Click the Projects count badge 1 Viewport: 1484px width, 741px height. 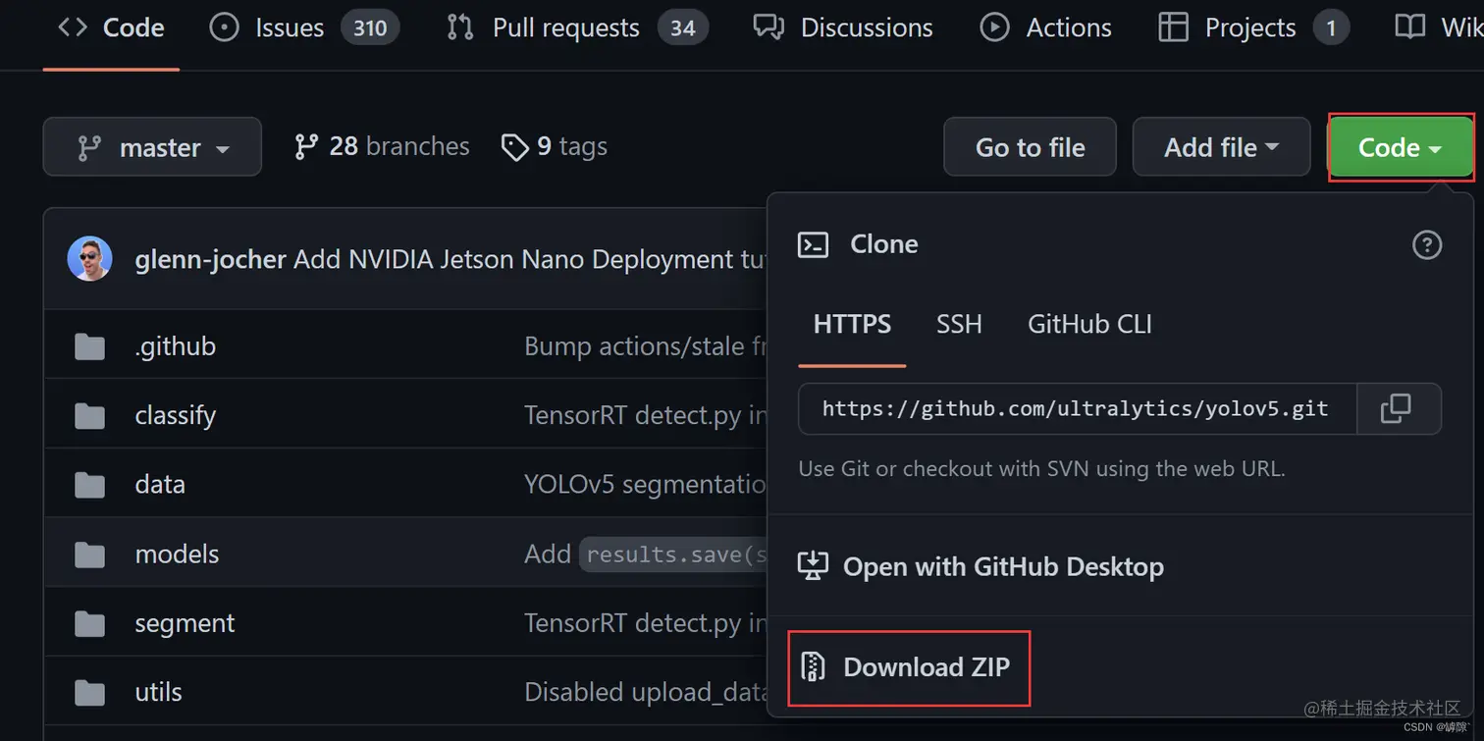point(1331,27)
